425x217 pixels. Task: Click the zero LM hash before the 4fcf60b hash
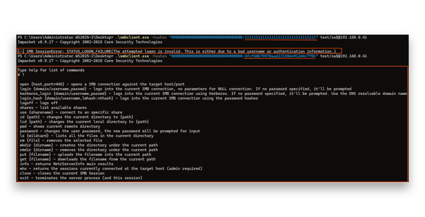(x=207, y=56)
